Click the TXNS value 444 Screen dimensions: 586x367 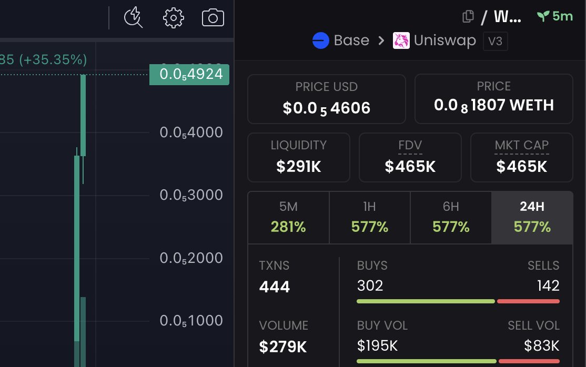click(x=274, y=287)
